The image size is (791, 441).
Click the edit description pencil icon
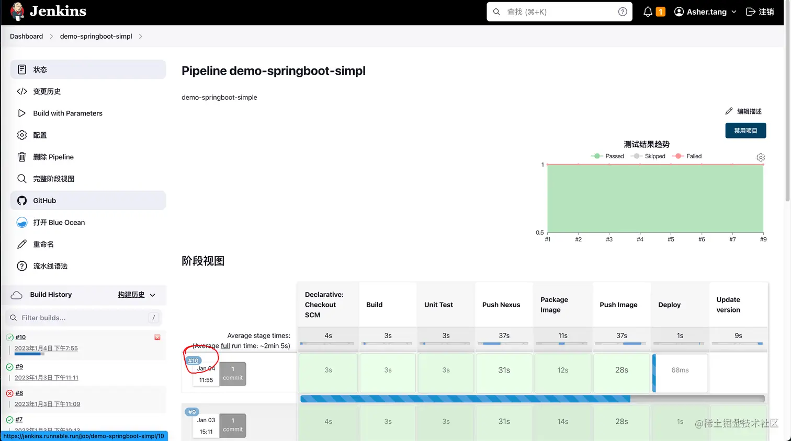(729, 111)
